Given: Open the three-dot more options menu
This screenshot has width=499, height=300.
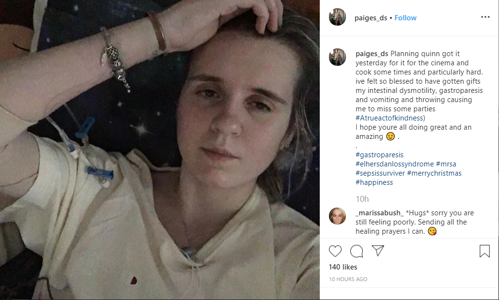Looking at the screenshot, I should pos(485,17).
